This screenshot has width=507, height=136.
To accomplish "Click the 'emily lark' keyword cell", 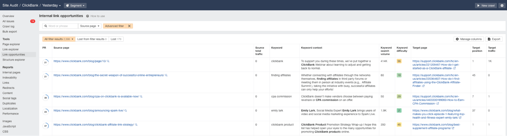I will click(277, 111).
